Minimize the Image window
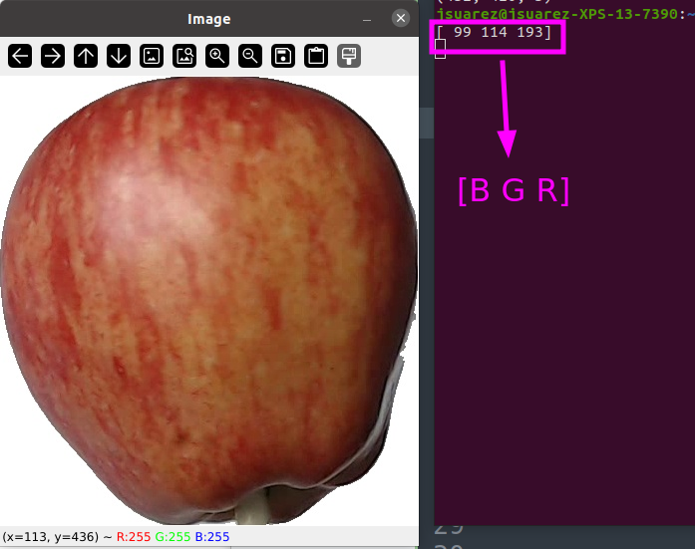This screenshot has width=695, height=549. point(367,20)
